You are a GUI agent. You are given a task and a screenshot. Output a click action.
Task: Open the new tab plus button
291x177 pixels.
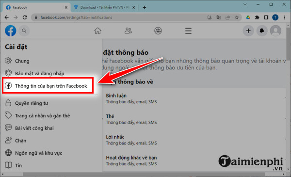tap(145, 7)
